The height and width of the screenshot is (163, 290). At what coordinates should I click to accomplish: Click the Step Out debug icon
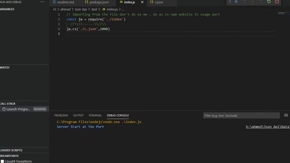click(261, 2)
